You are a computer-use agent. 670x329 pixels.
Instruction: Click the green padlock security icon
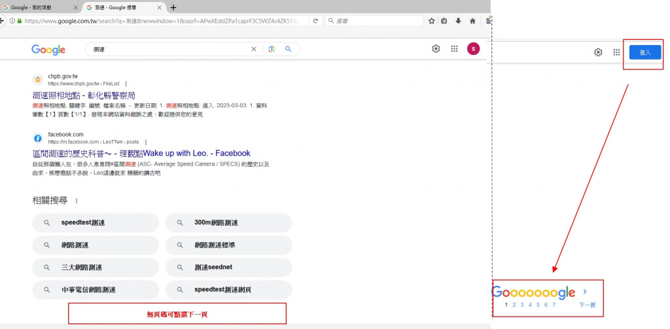pos(19,20)
